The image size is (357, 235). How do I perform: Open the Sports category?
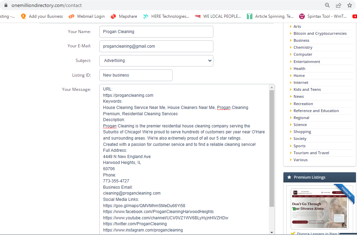299,146
